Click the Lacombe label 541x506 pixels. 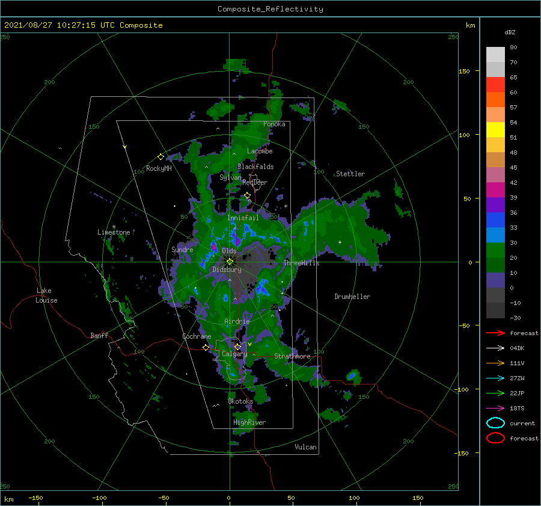coord(260,151)
